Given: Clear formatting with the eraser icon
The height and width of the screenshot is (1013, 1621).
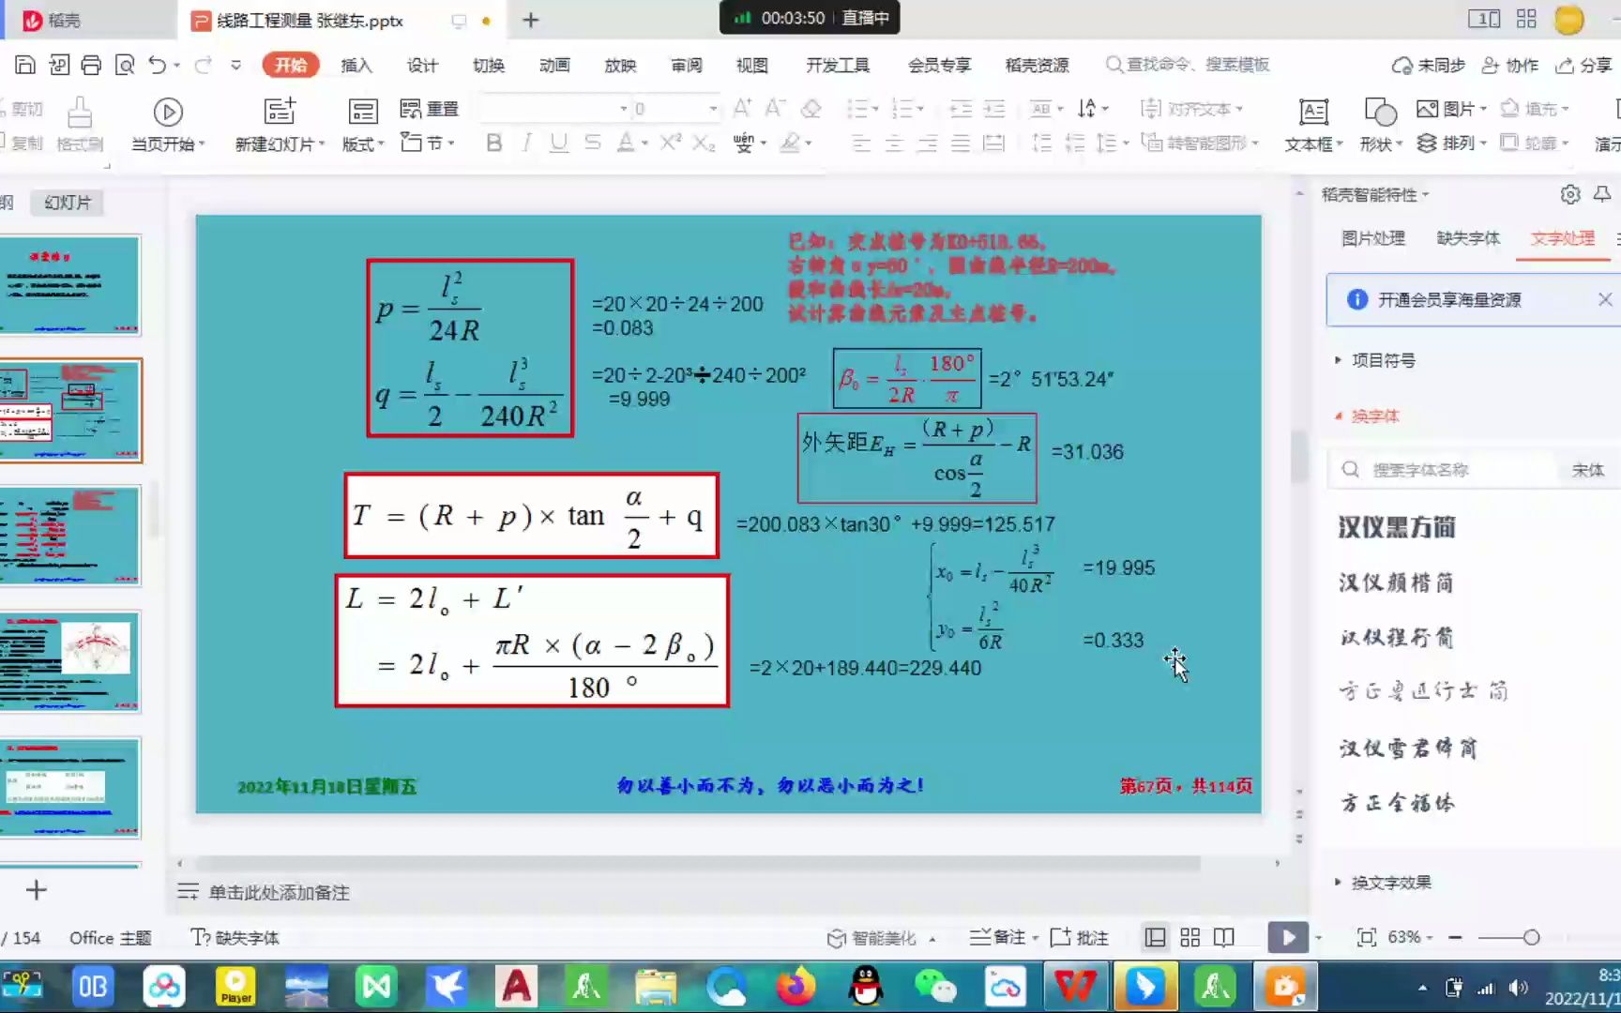Looking at the screenshot, I should tap(811, 108).
